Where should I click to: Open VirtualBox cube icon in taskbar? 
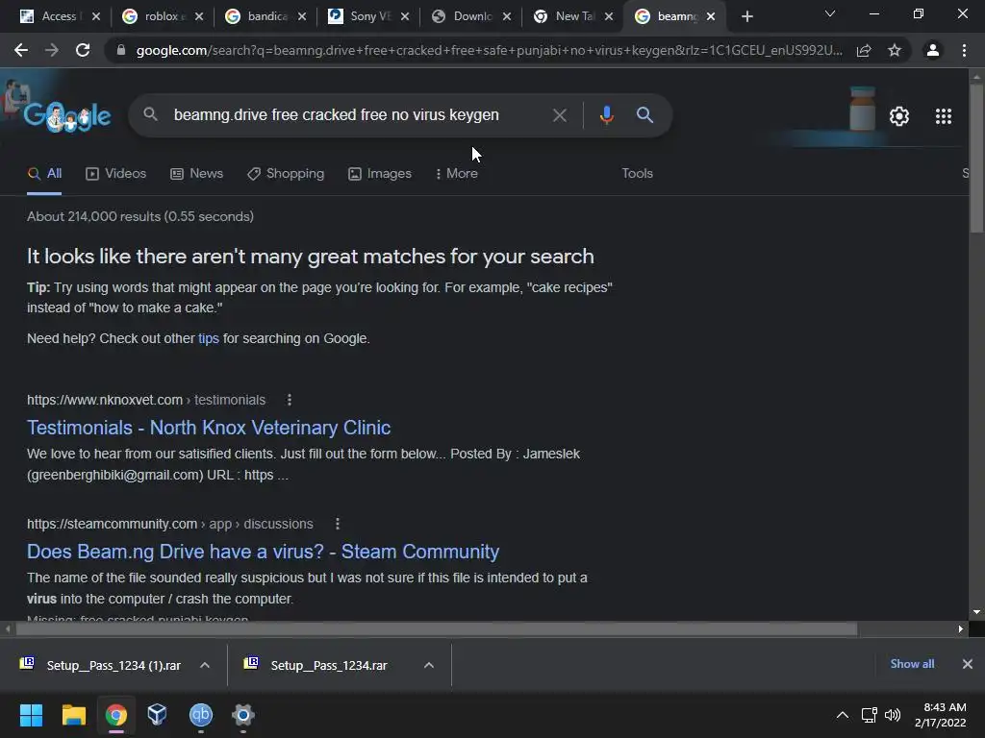pyautogui.click(x=157, y=715)
